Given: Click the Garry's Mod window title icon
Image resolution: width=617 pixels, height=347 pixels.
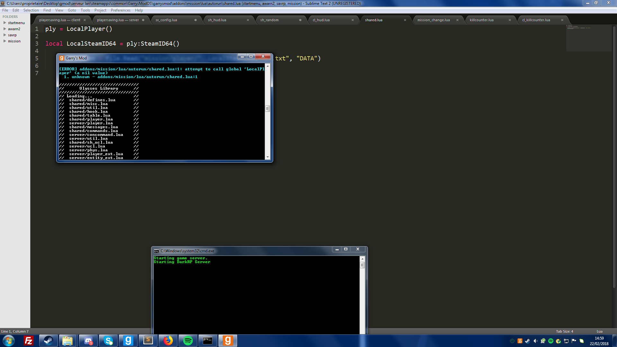Looking at the screenshot, I should point(62,58).
